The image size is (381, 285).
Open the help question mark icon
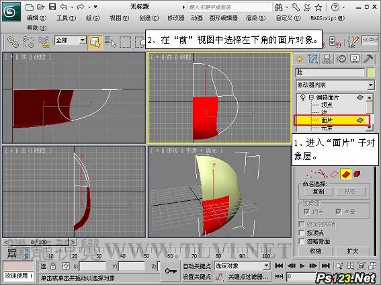tap(335, 7)
